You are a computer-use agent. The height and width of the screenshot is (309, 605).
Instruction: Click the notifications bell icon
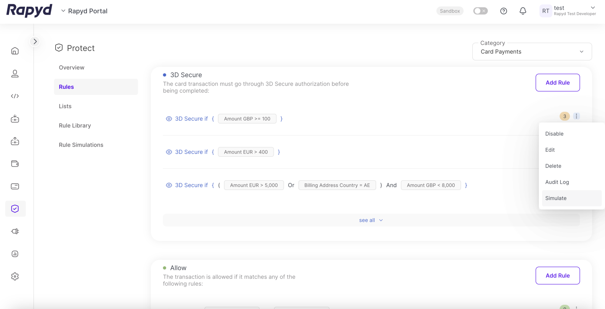pos(523,11)
